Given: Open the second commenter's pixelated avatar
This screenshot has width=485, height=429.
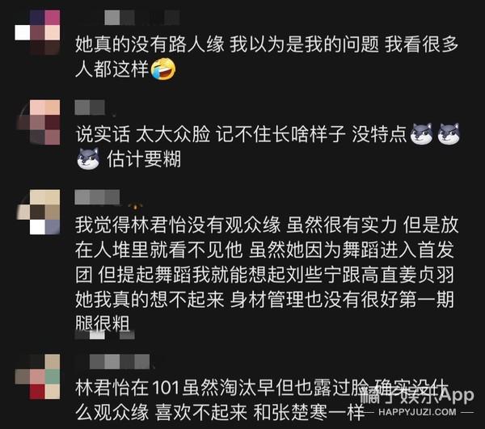Looking at the screenshot, I should click(37, 122).
